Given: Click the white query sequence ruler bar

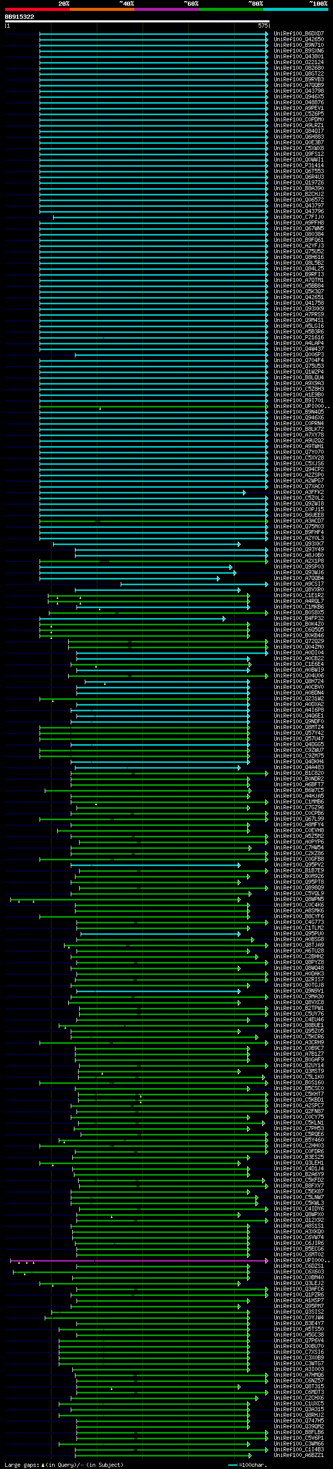Looking at the screenshot, I should coord(137,21).
